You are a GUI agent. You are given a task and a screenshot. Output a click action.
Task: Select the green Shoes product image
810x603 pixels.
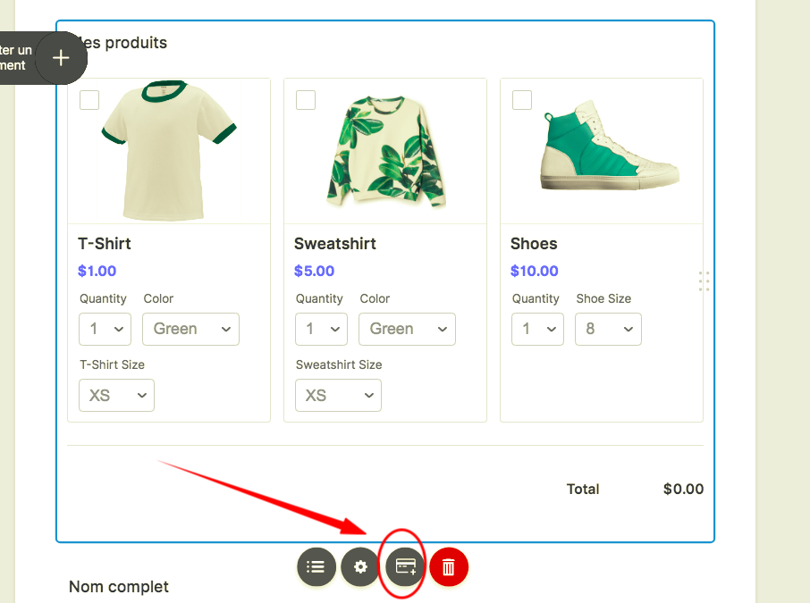(608, 149)
